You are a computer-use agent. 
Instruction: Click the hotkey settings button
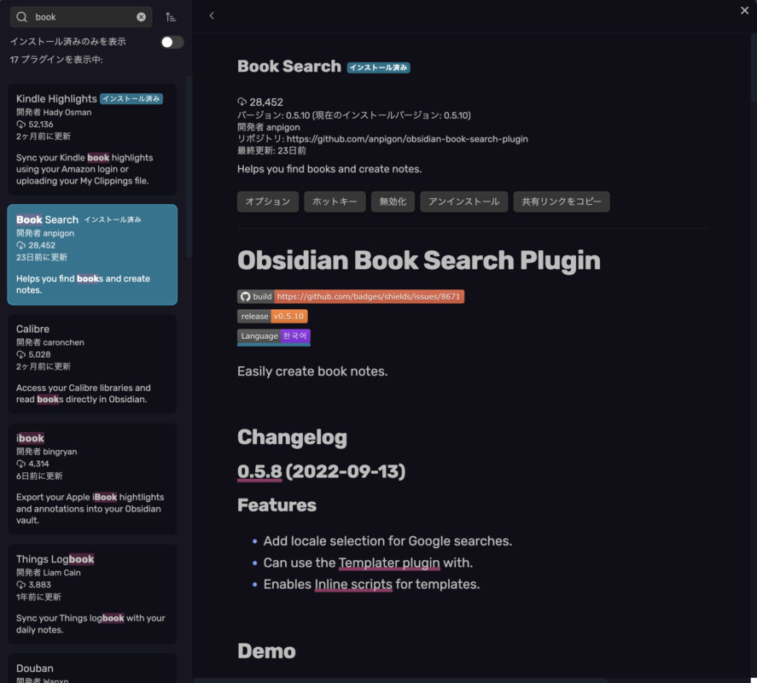pos(335,201)
